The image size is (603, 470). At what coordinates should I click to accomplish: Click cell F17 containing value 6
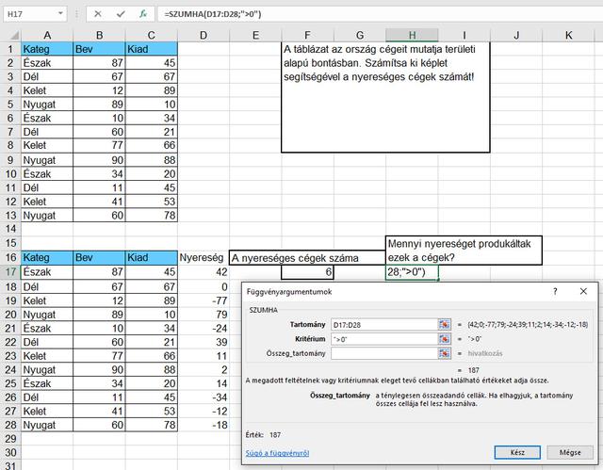[307, 272]
